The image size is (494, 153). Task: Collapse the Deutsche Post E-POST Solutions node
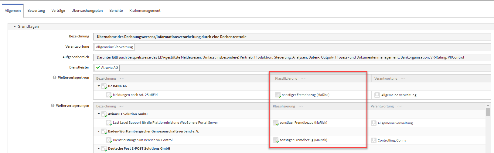point(99,148)
